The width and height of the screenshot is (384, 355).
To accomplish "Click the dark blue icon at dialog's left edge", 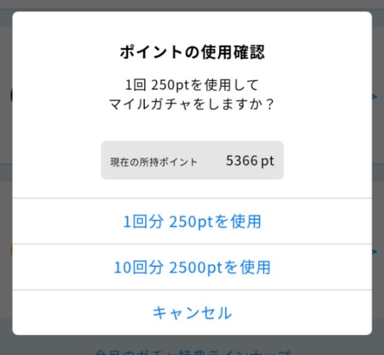I will tap(11, 95).
